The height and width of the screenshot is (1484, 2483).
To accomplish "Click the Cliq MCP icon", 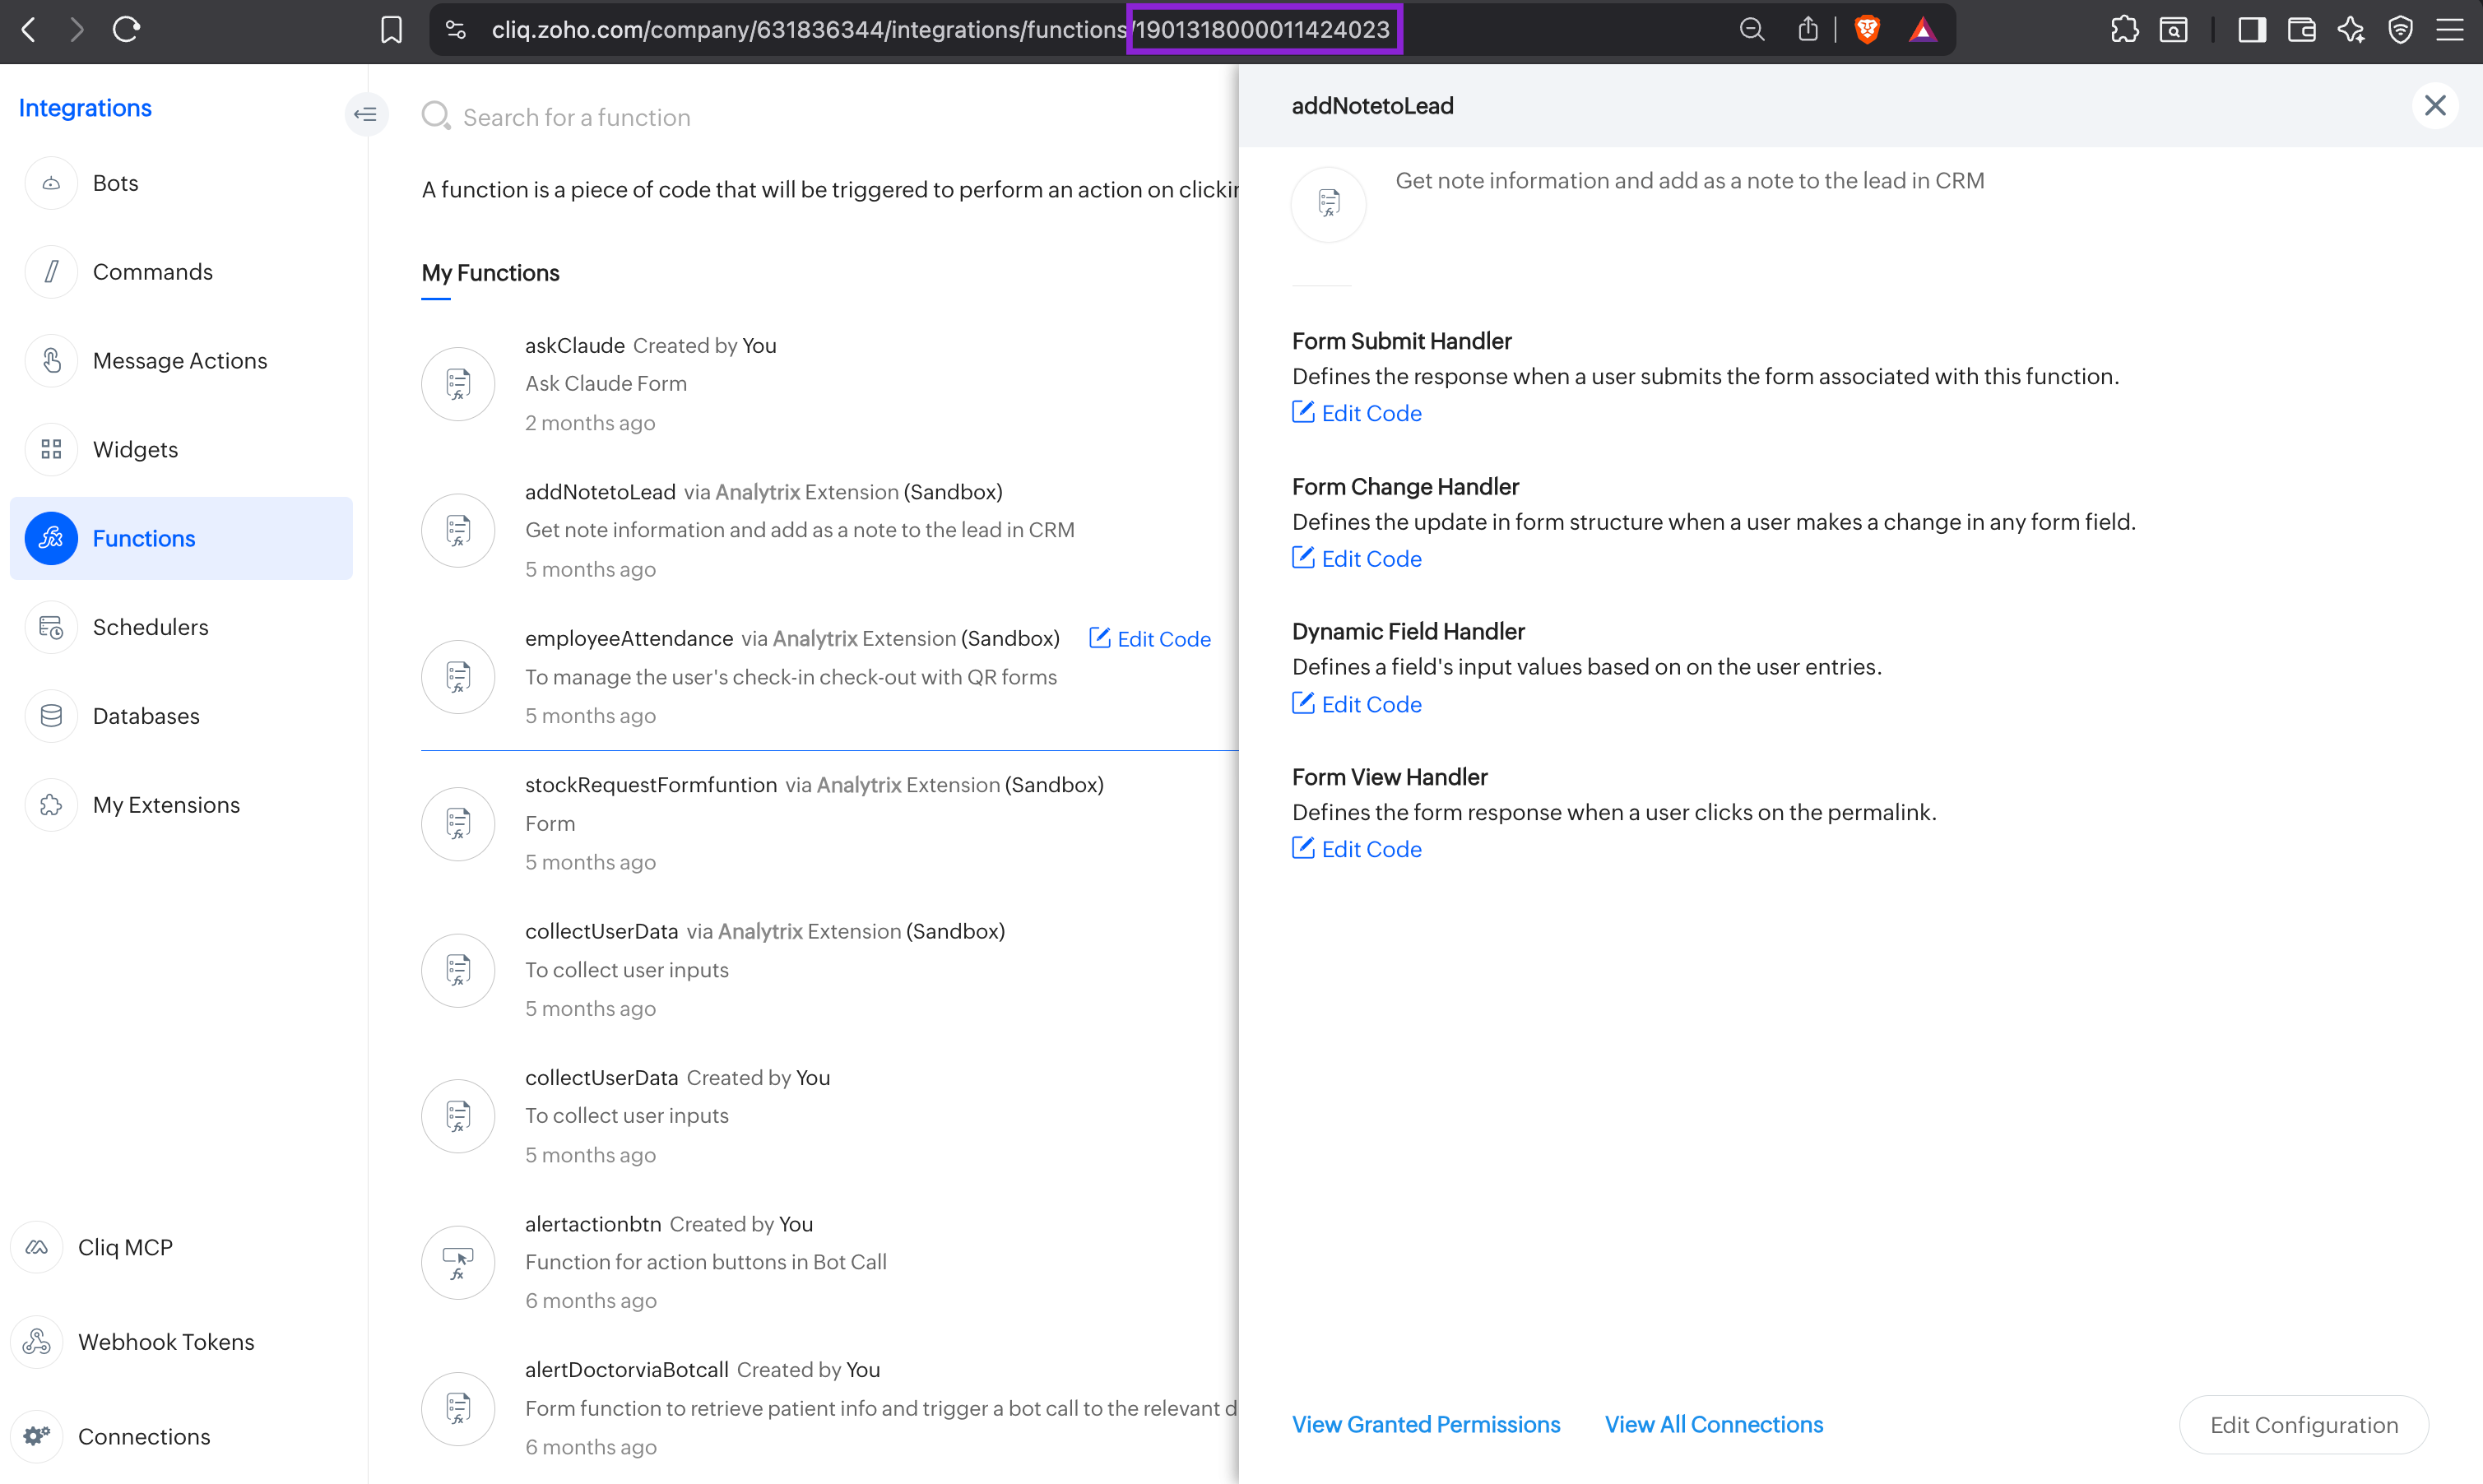I will [x=37, y=1247].
